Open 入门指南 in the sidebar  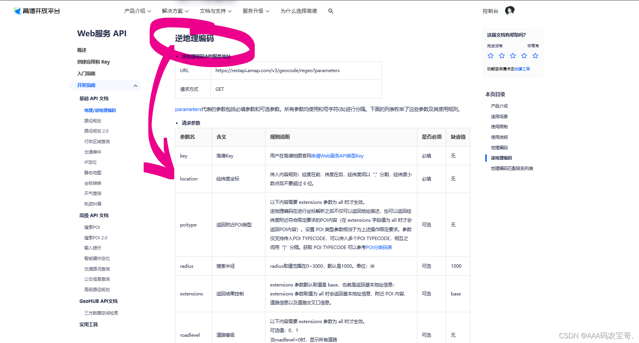coord(86,74)
